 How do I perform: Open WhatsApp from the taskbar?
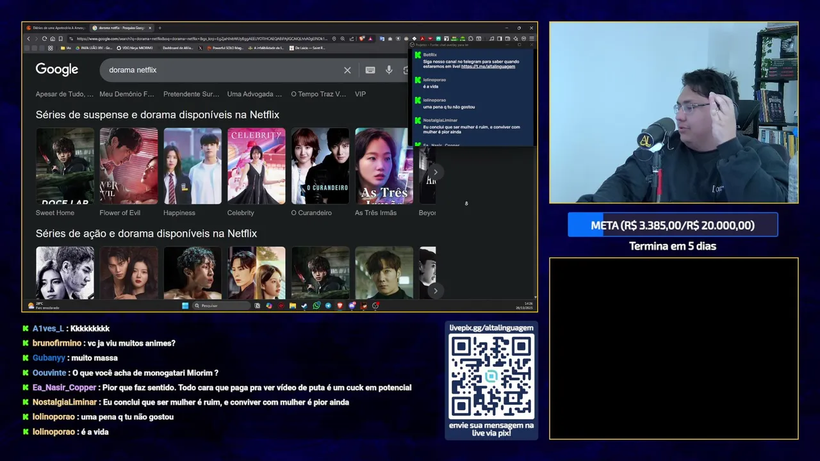click(x=316, y=305)
